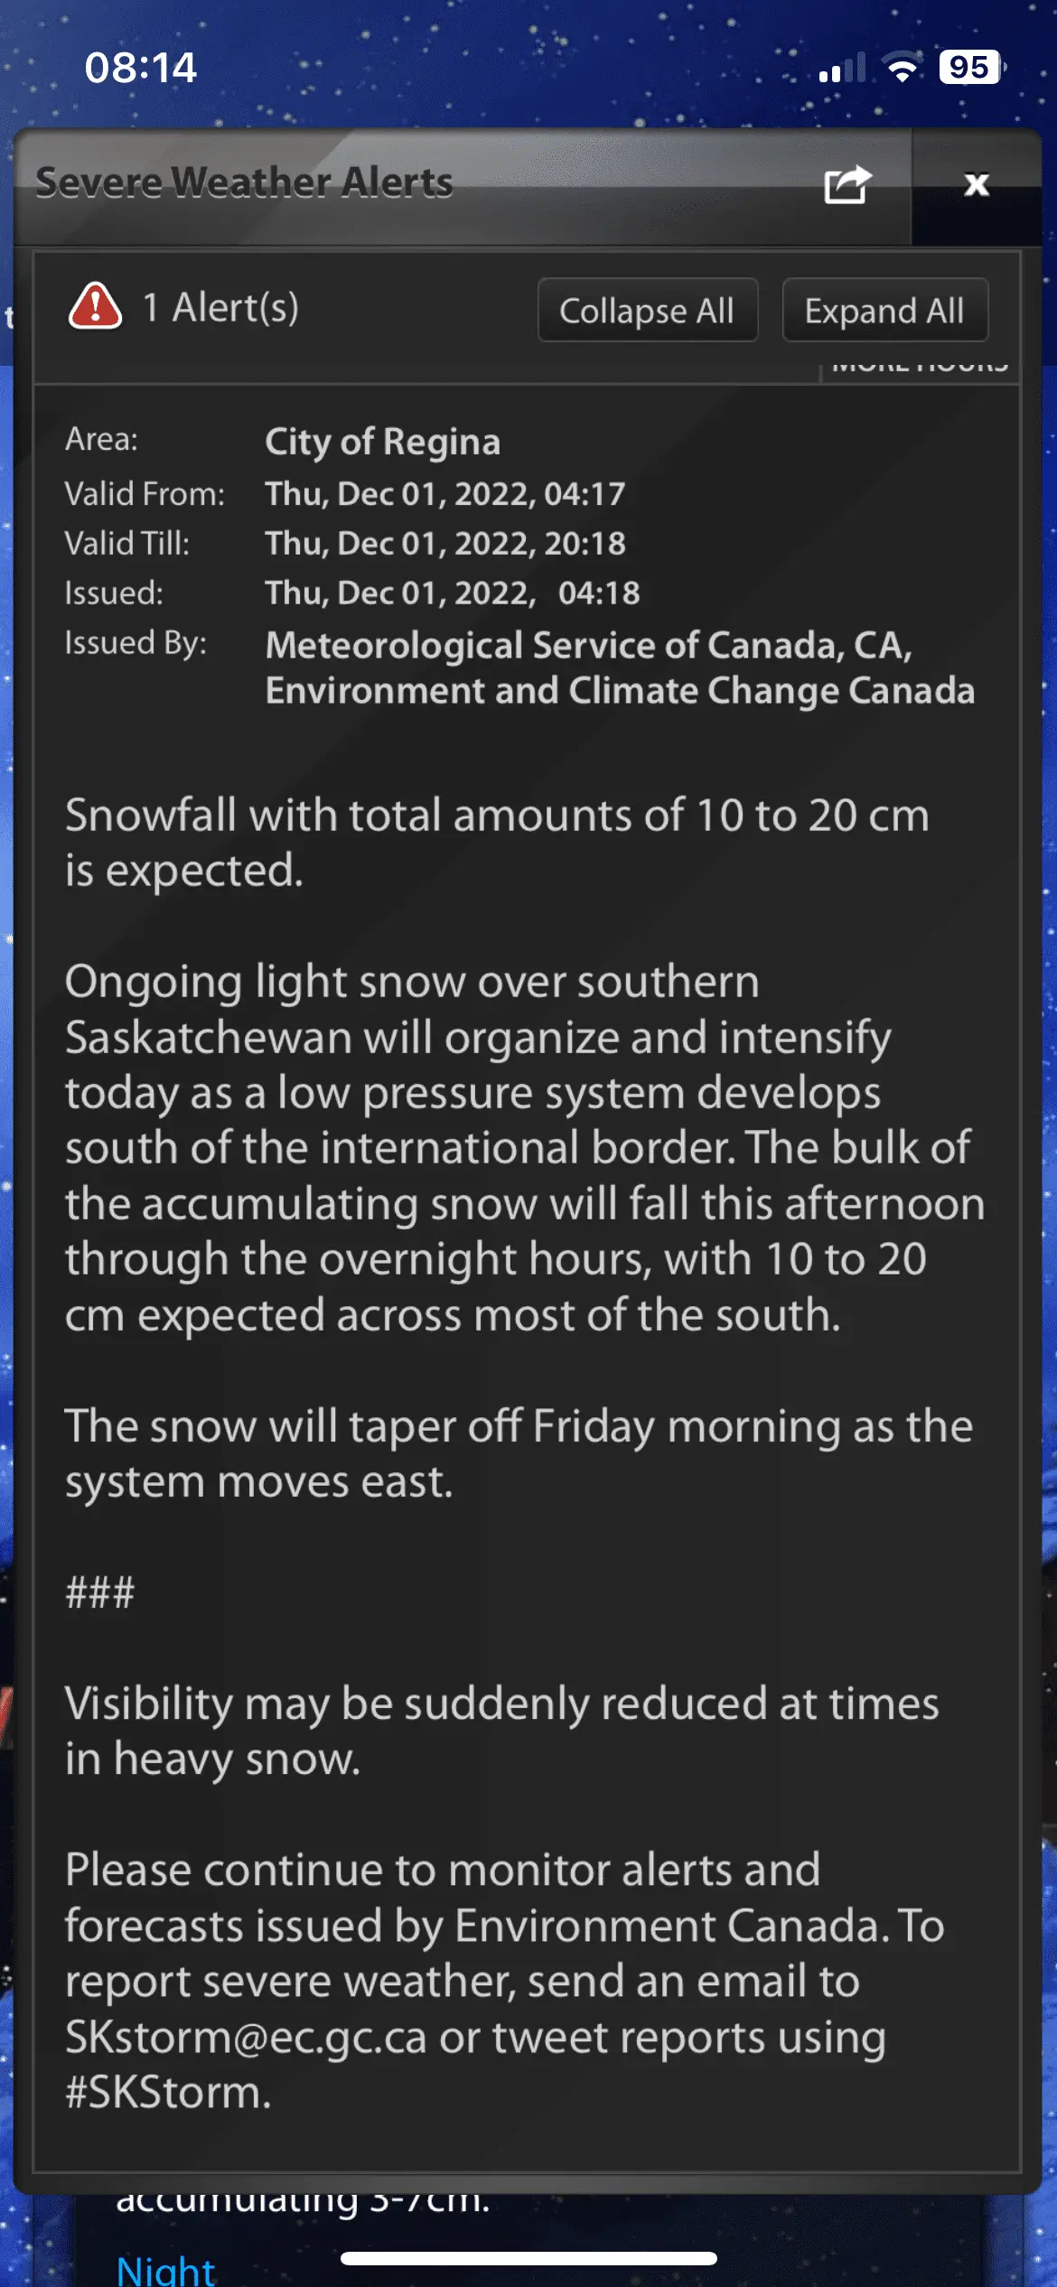The image size is (1057, 2287).
Task: Tap the snowfall 10 to 20 cm summary
Action: point(497,842)
